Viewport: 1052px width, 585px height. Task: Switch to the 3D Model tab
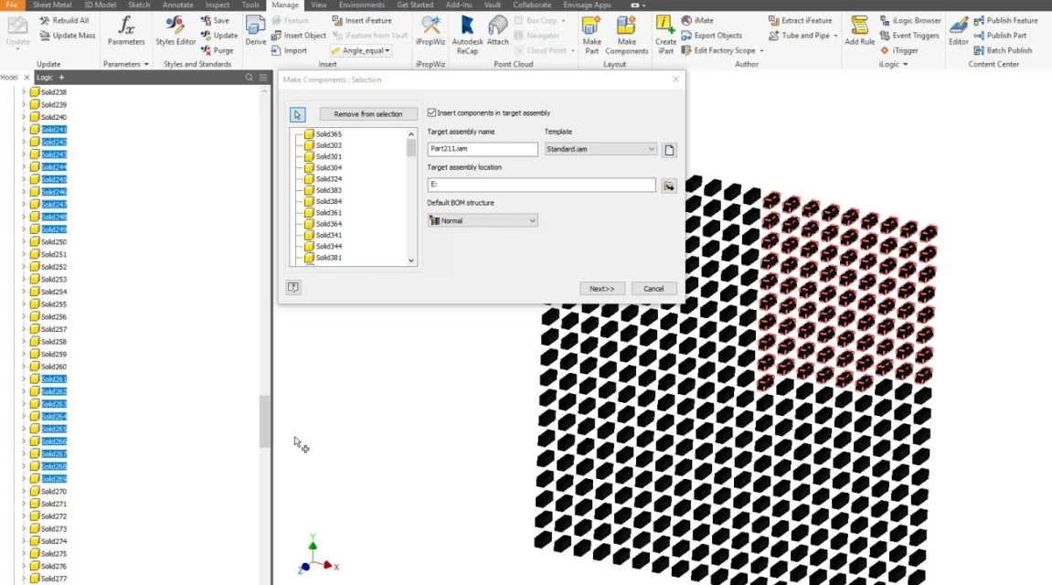click(x=100, y=5)
